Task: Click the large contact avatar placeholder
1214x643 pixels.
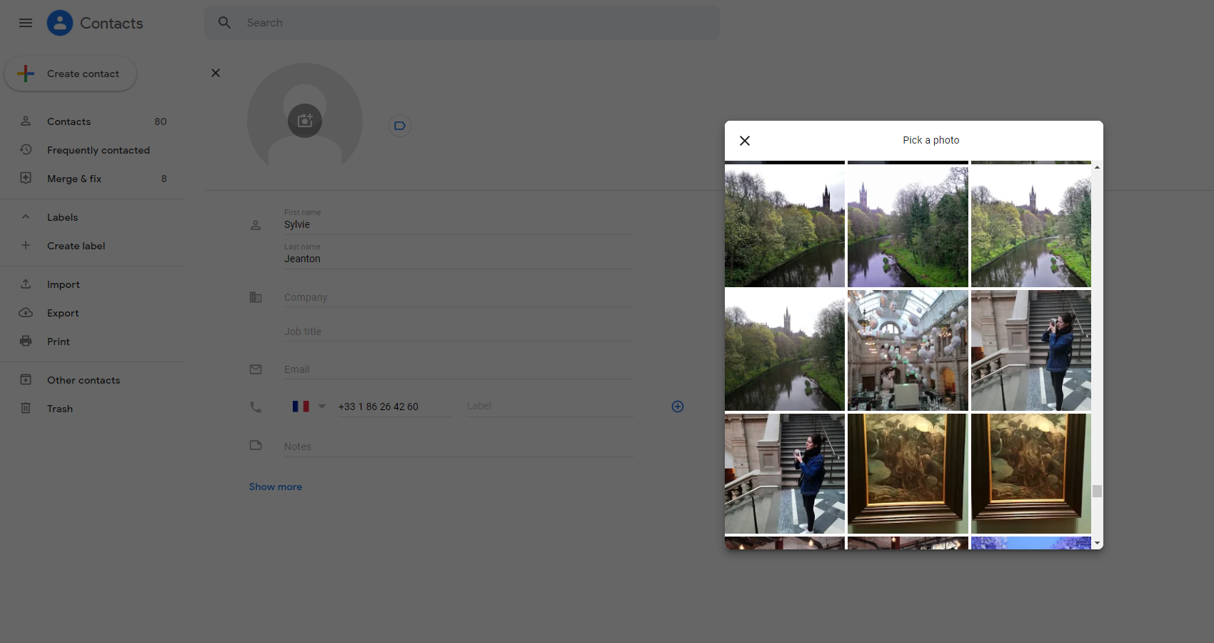Action: point(305,121)
